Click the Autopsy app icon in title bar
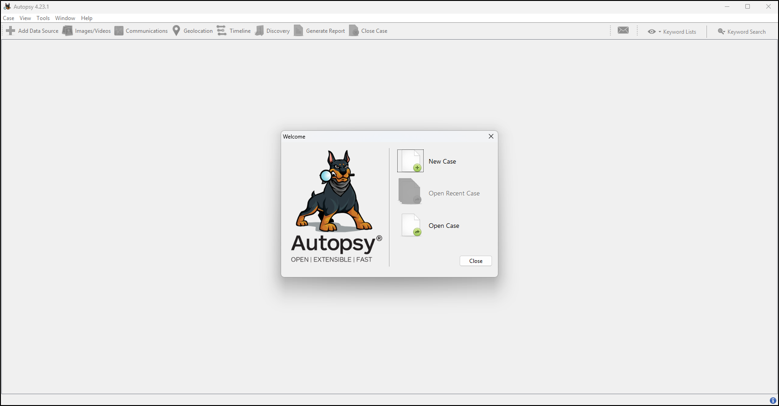This screenshot has width=779, height=406. [7, 6]
